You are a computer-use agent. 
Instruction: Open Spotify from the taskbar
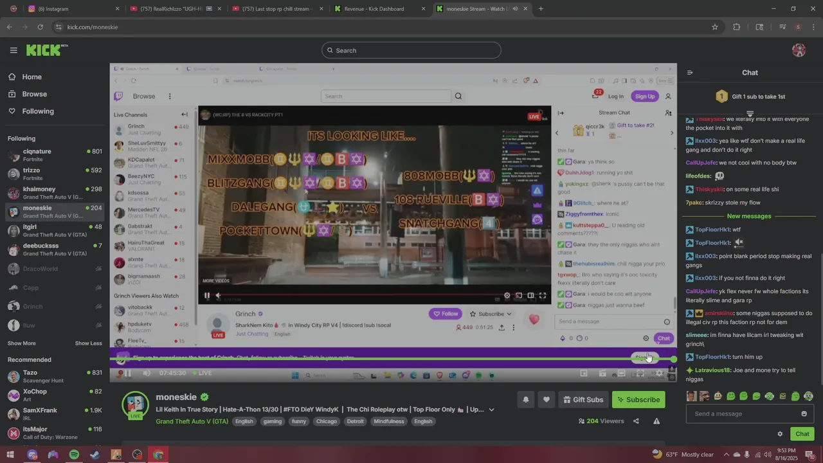pos(74,455)
